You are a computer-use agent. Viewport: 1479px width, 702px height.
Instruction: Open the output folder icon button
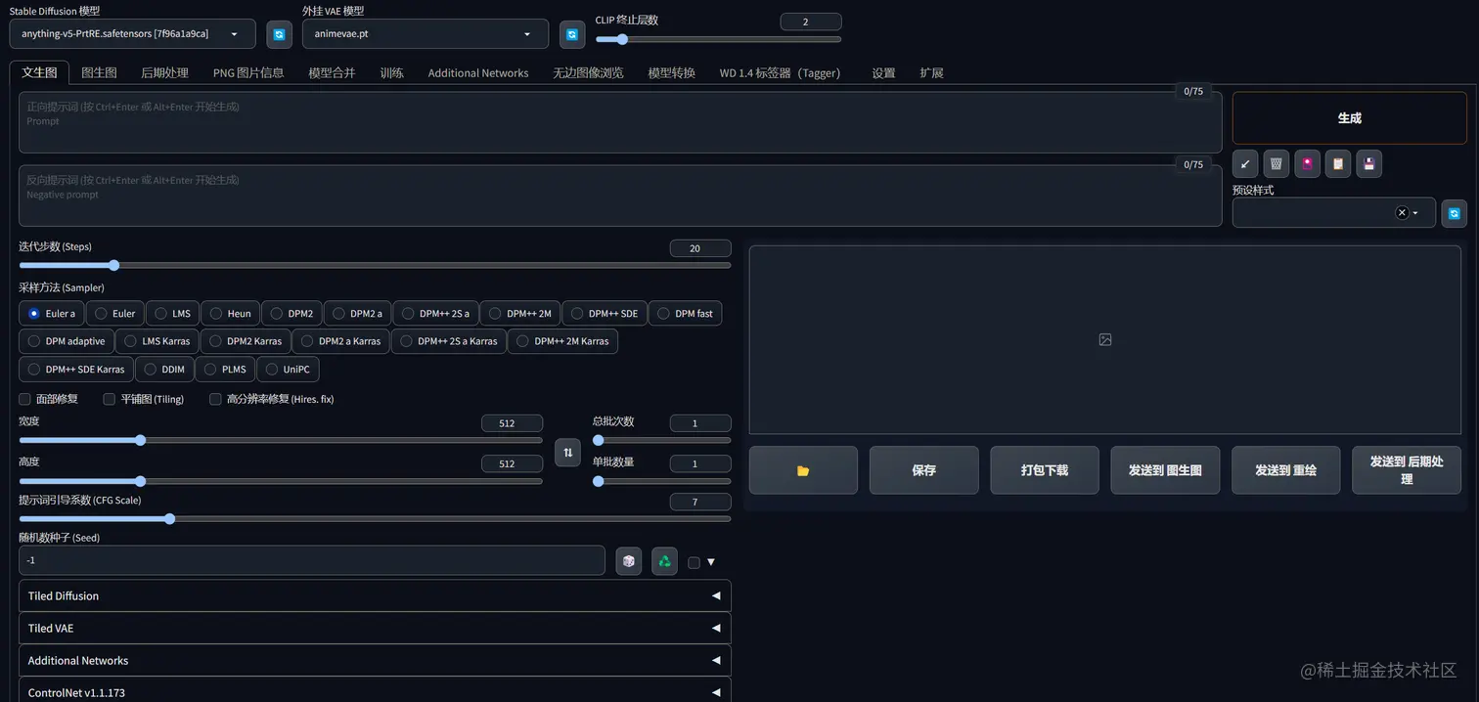[803, 470]
